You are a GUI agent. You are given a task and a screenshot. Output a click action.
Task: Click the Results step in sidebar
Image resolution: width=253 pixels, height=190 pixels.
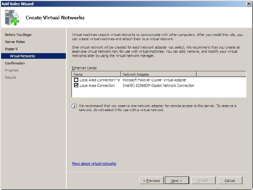click(11, 77)
